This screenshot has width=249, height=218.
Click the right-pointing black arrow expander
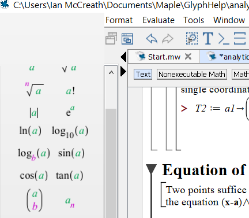tap(123, 71)
